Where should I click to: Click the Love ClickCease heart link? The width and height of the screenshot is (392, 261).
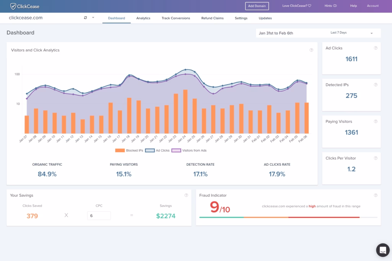297,6
